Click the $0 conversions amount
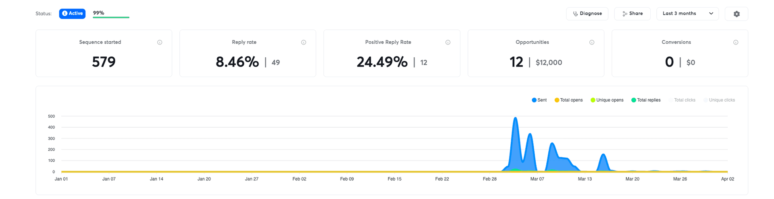This screenshot has height=199, width=774. pyautogui.click(x=691, y=63)
